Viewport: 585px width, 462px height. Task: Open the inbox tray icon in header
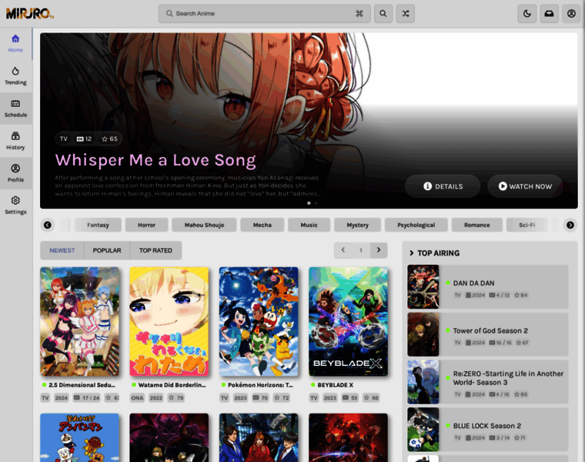(x=549, y=14)
